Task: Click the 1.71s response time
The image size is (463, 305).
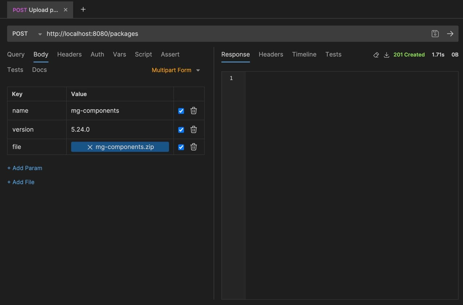Action: coord(438,55)
